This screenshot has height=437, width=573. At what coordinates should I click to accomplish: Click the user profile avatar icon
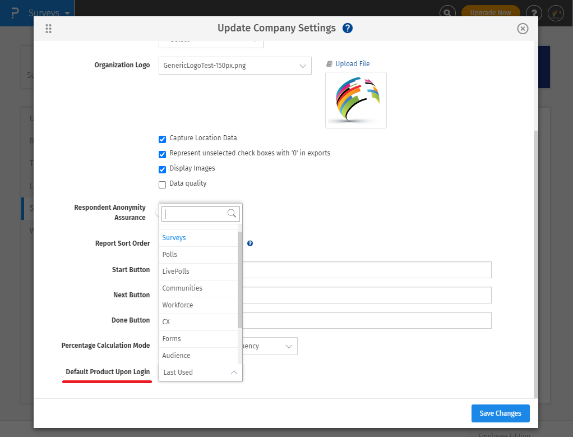point(556,12)
